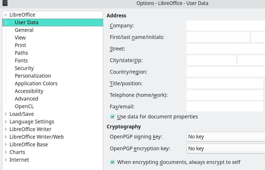This screenshot has width=265, height=170.
Task: Open the Paths options page
Action: click(x=21, y=53)
